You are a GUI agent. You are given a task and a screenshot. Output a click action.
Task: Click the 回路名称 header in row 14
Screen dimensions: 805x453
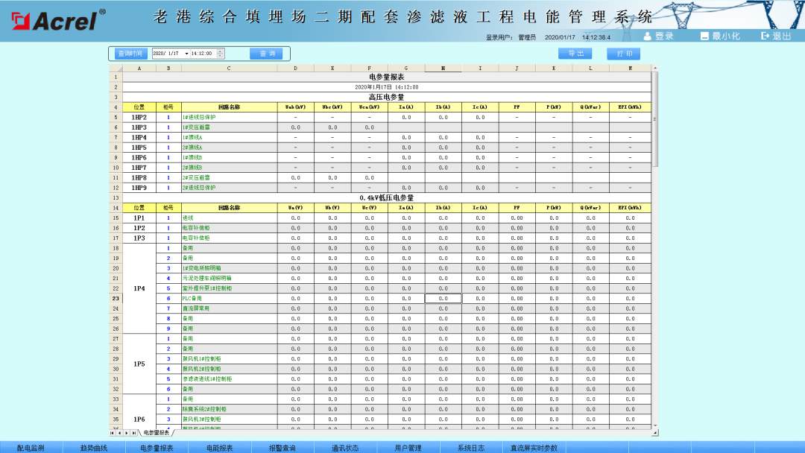pos(229,208)
